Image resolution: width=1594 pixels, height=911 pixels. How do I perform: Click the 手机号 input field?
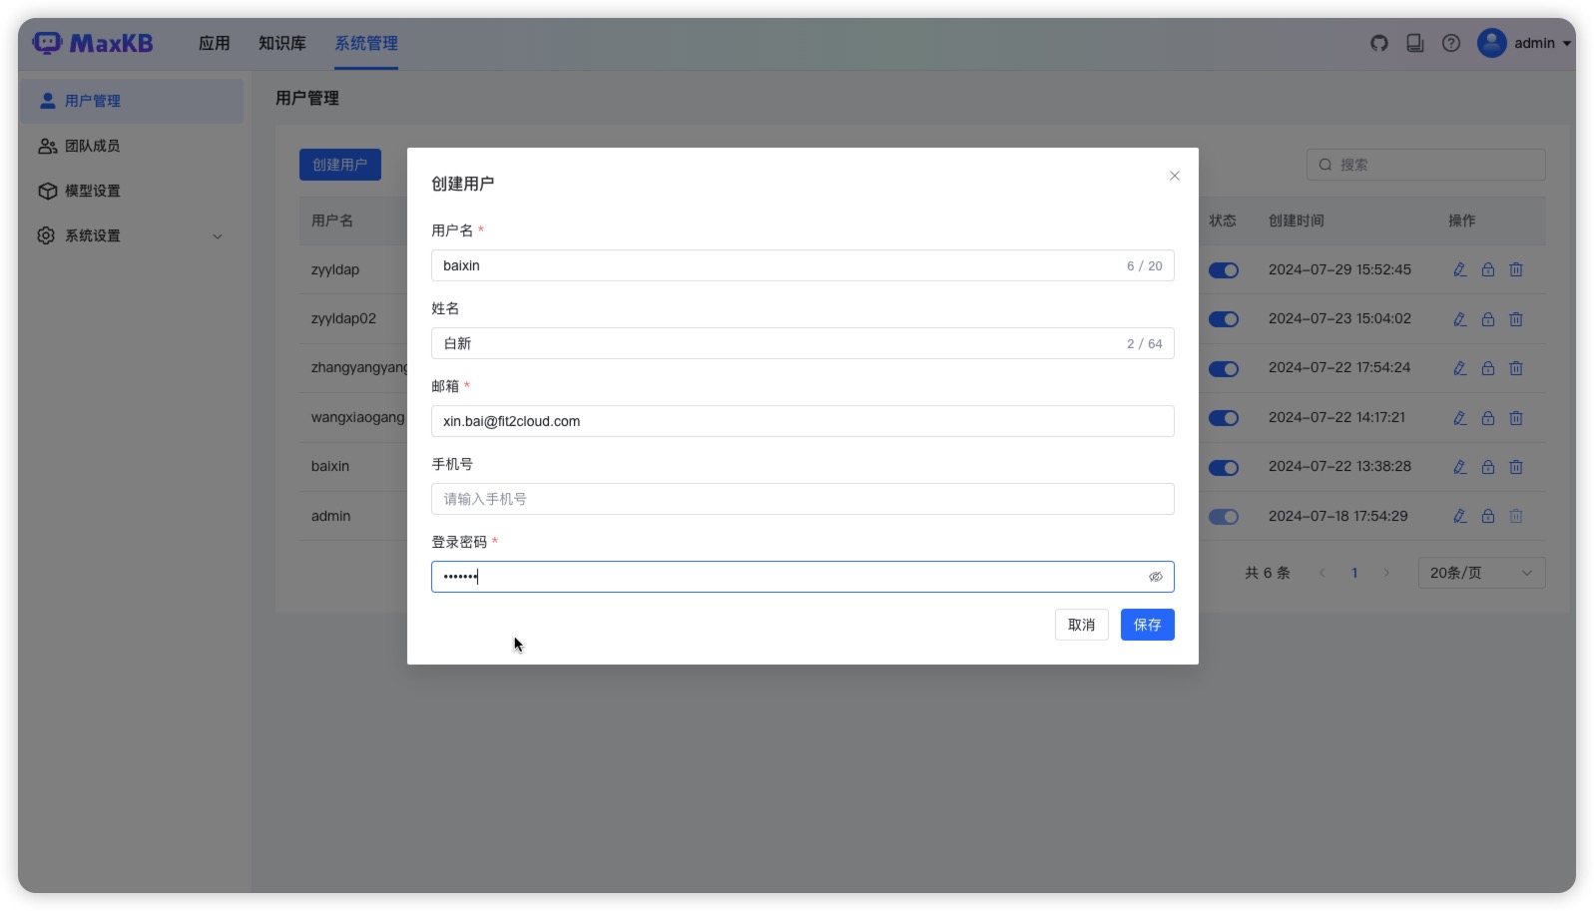[802, 499]
